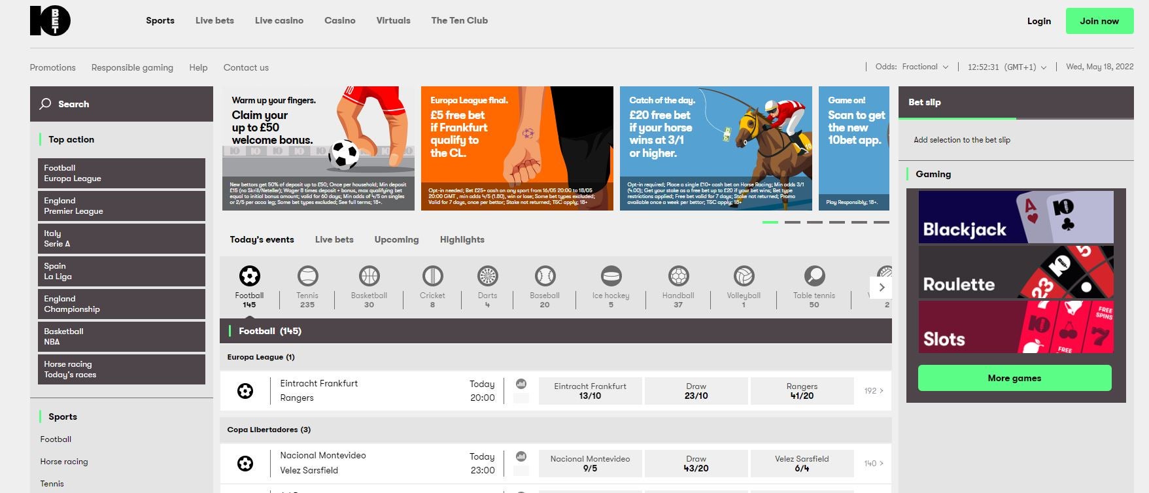Click the More games button

pos(1014,378)
